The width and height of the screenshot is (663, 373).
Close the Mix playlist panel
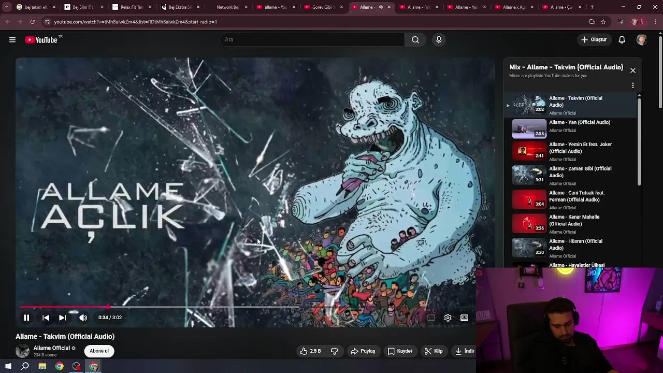pos(633,70)
